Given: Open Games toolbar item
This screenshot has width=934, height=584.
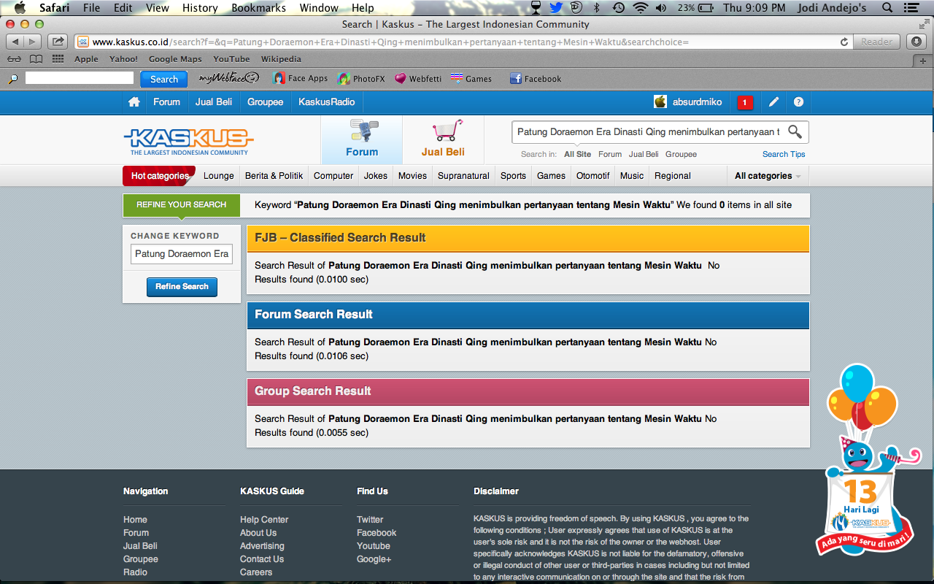Looking at the screenshot, I should [471, 78].
